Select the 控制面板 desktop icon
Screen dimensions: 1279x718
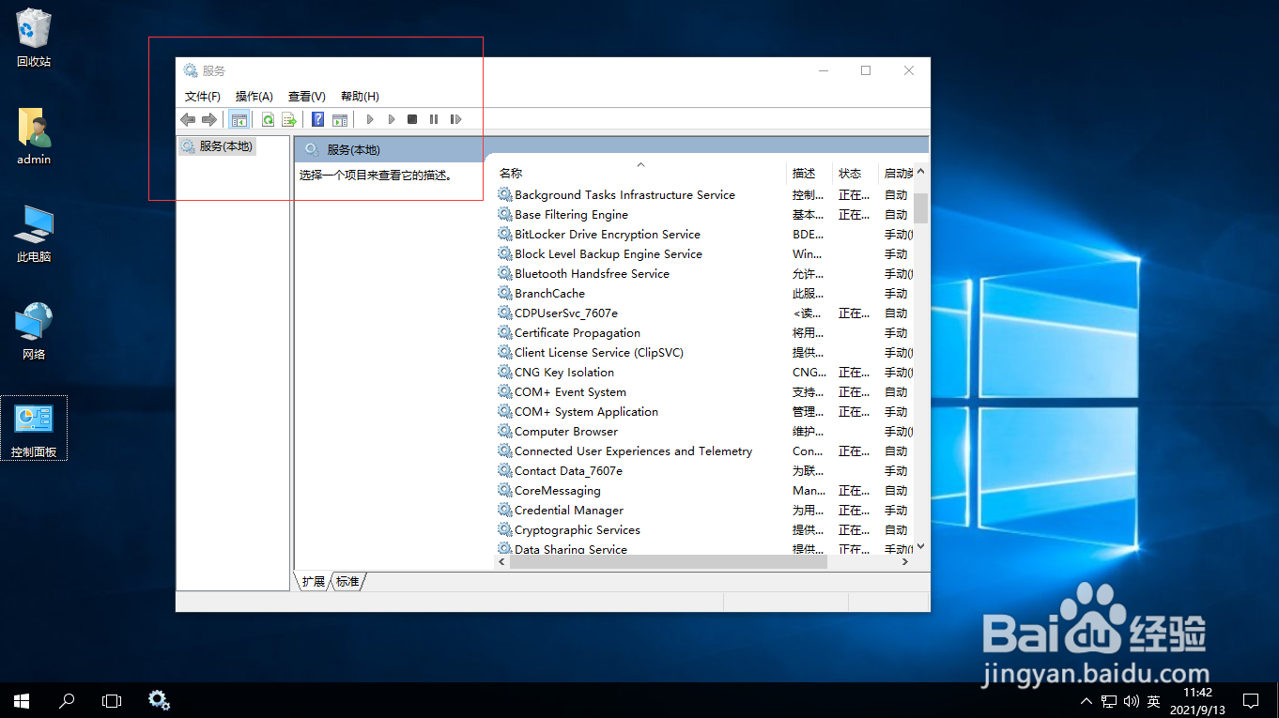[34, 428]
